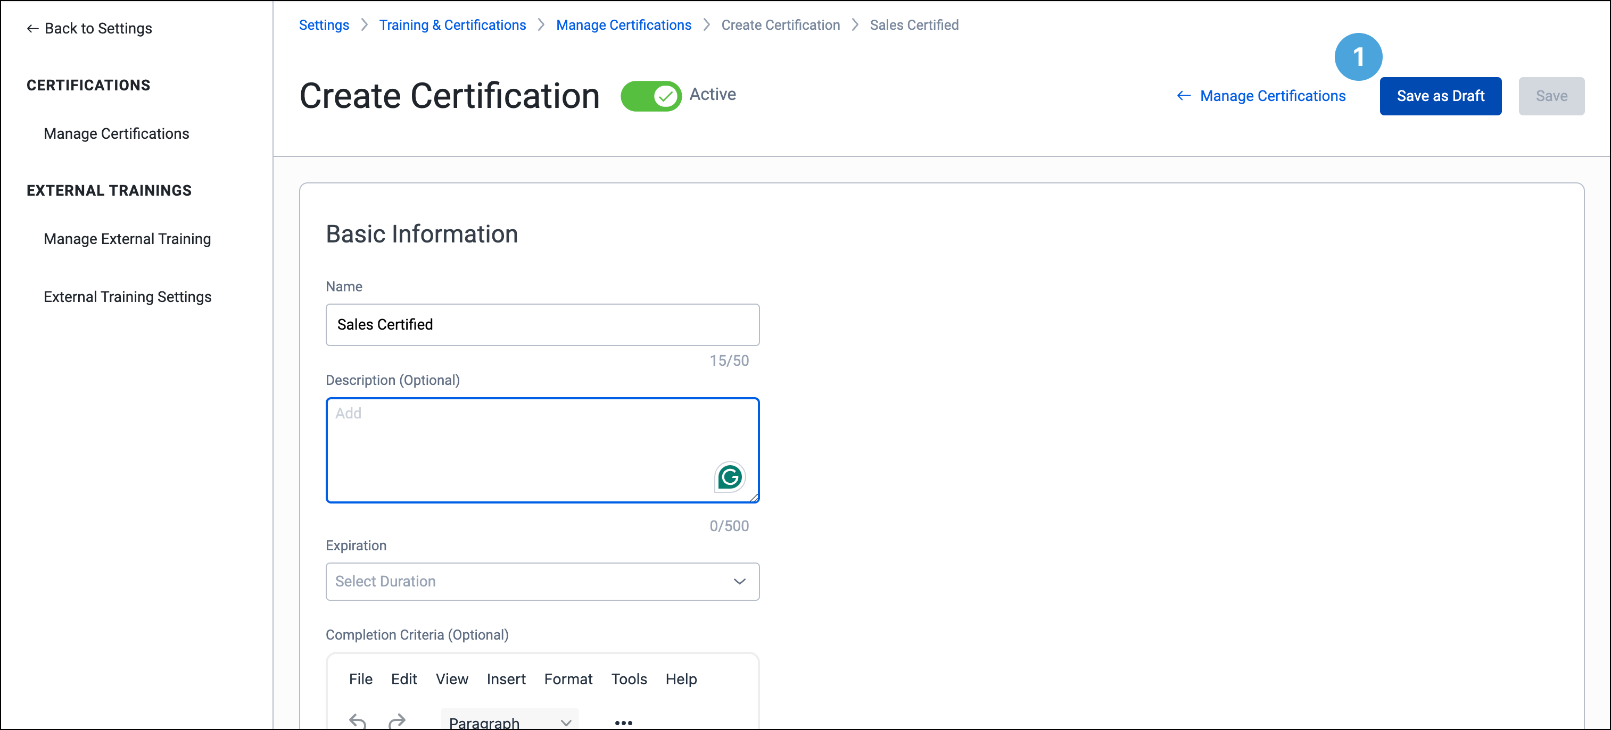Click the Sales Certified breadcrumb text
Image resolution: width=1611 pixels, height=730 pixels.
point(914,25)
